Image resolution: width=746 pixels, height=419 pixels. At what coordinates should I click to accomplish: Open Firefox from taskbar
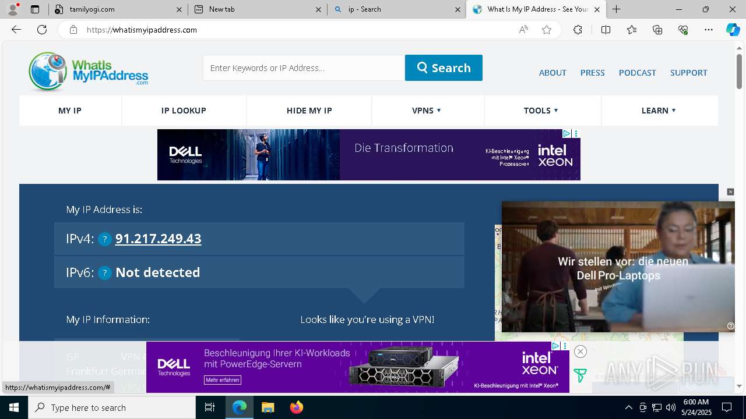pyautogui.click(x=297, y=407)
